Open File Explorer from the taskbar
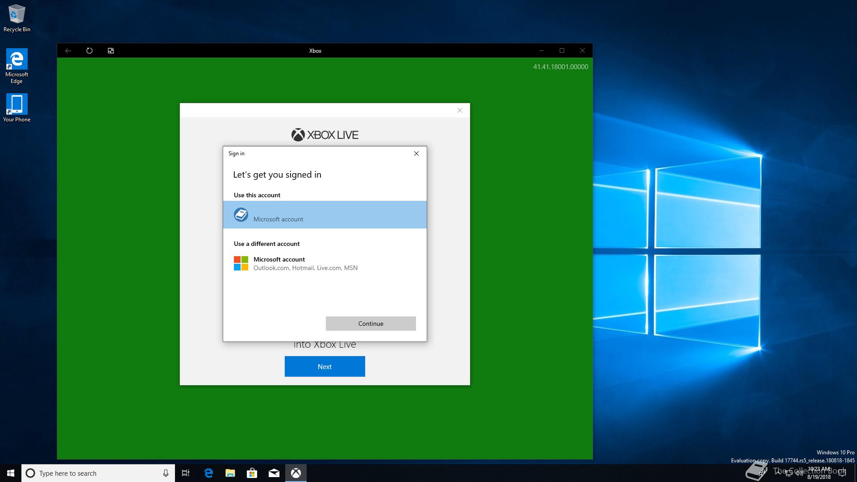The image size is (857, 482). (x=230, y=473)
